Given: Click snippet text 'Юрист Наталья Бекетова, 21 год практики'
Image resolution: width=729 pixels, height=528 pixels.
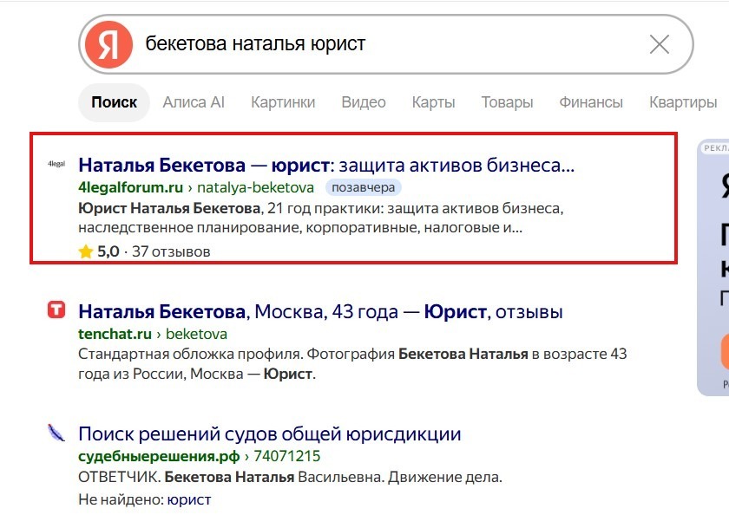Looking at the screenshot, I should pyautogui.click(x=230, y=208).
